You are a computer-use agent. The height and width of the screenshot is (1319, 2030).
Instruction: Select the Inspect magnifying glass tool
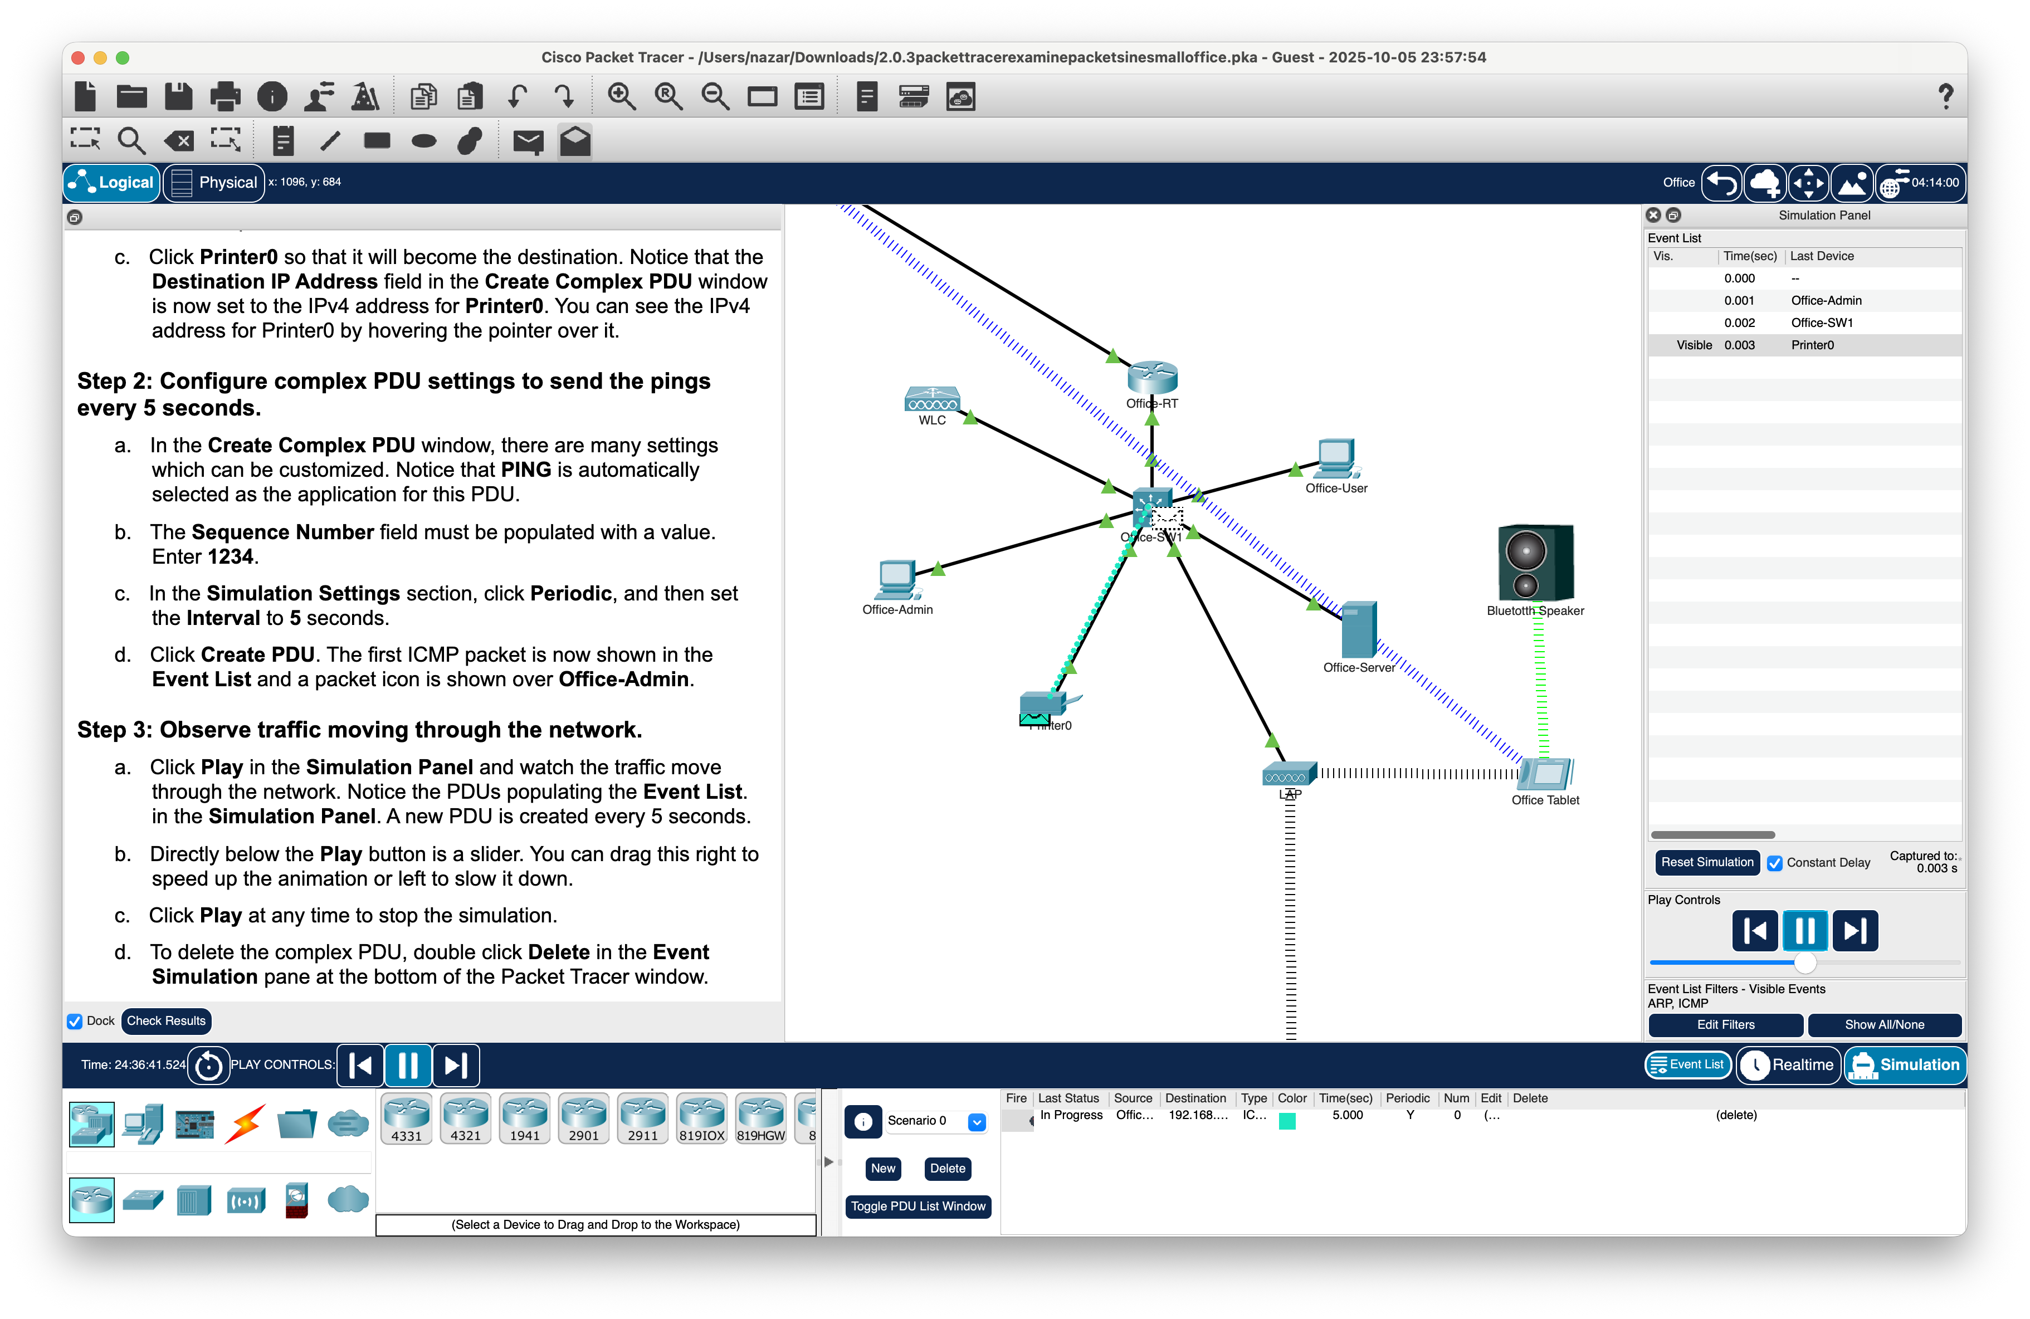click(131, 141)
